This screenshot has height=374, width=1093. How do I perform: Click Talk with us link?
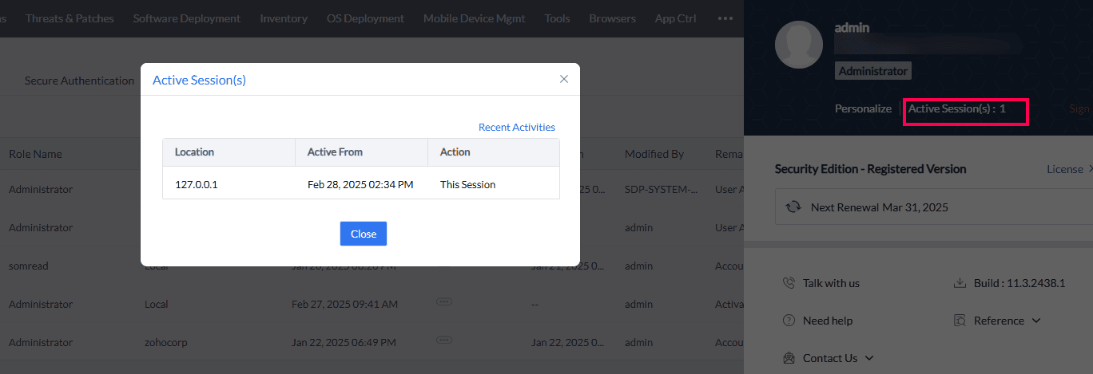[x=831, y=283]
